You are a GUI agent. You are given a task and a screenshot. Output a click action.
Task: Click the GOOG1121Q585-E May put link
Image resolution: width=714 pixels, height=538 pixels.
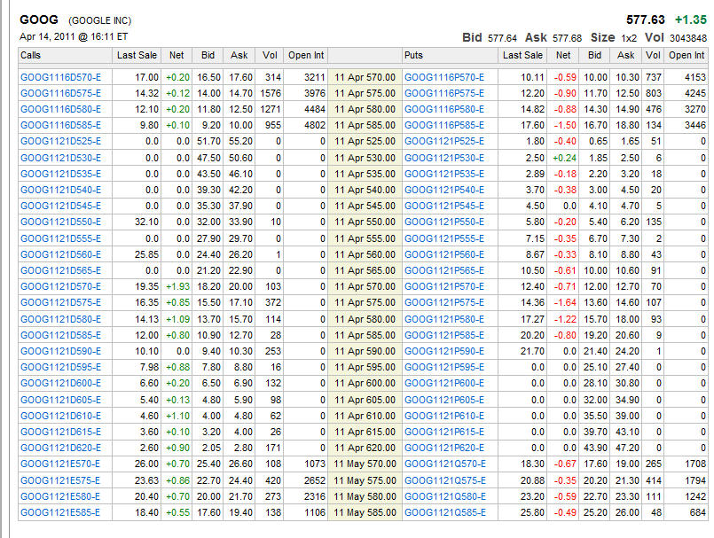(444, 512)
